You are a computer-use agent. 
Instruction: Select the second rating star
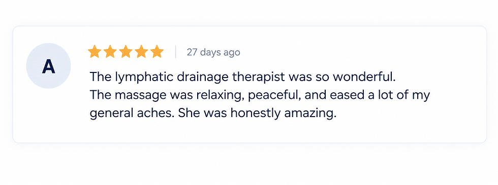110,52
